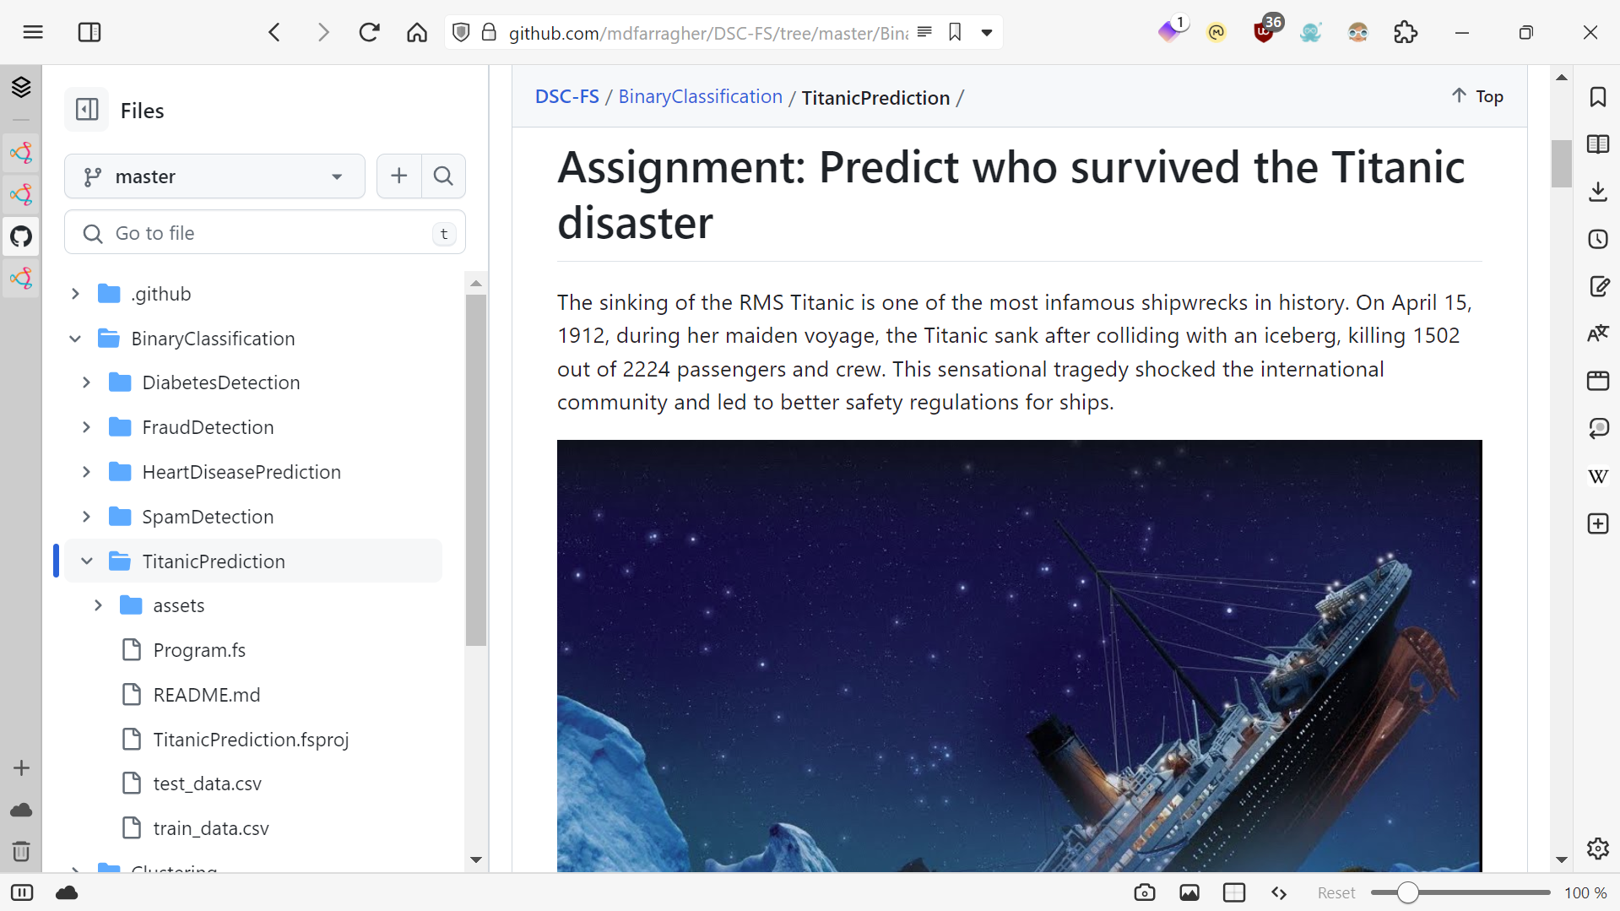Screen dimensions: 1620x911
Task: Click the GitHub icon in the left sidebar
Action: pos(21,236)
